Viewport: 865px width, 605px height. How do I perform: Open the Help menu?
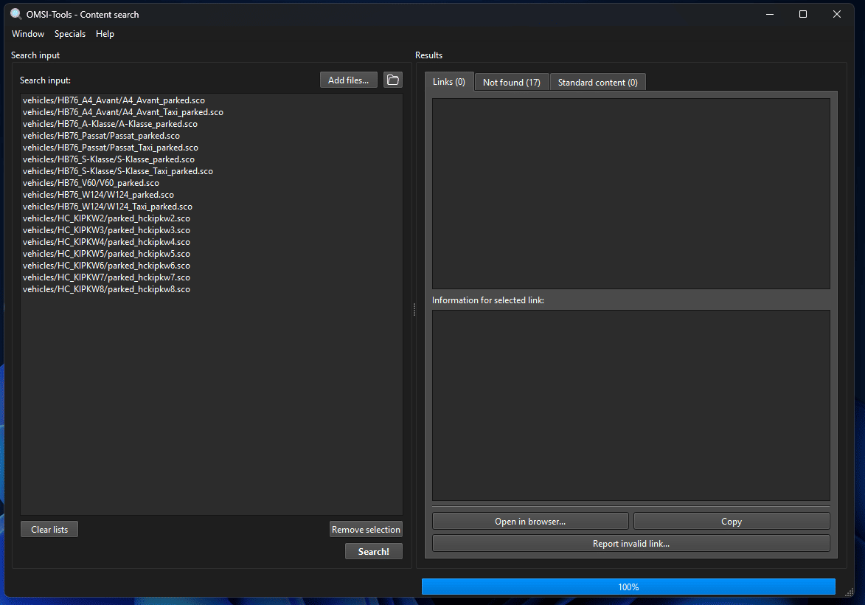pos(105,34)
